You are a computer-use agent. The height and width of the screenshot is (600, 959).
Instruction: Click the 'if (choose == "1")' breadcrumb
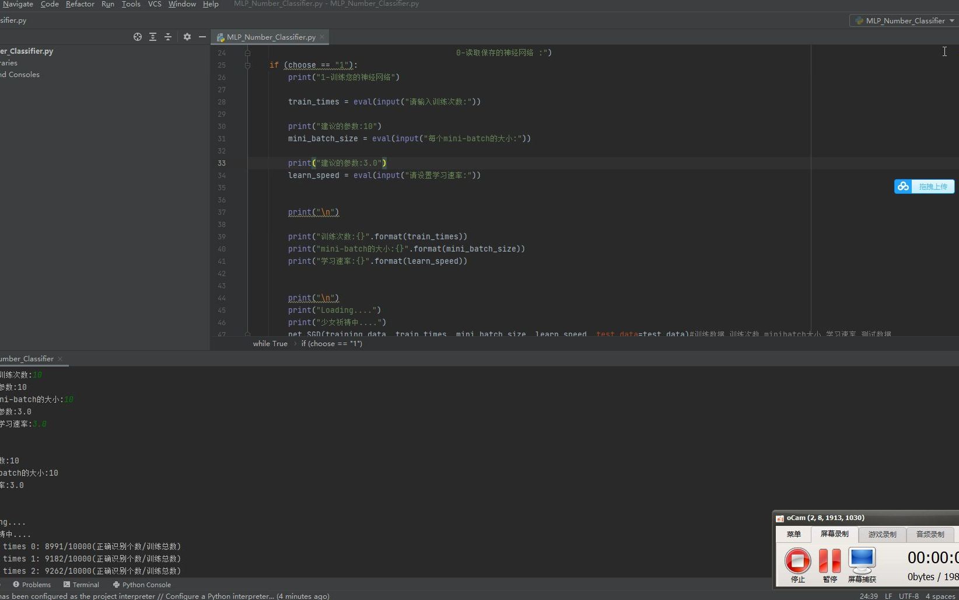pyautogui.click(x=331, y=344)
